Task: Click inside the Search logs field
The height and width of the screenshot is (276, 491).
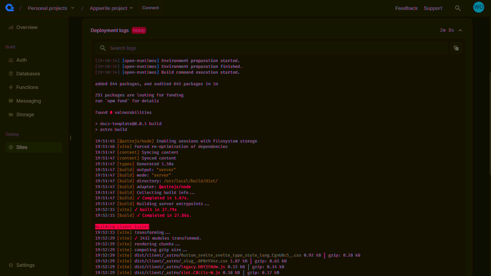Action: coord(230,48)
